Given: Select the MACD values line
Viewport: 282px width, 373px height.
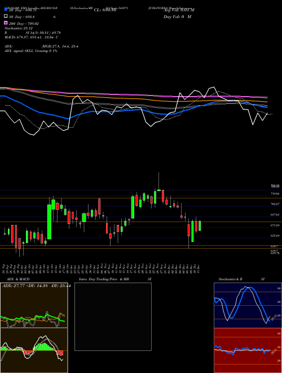Looking at the screenshot, I should pos(32,37).
